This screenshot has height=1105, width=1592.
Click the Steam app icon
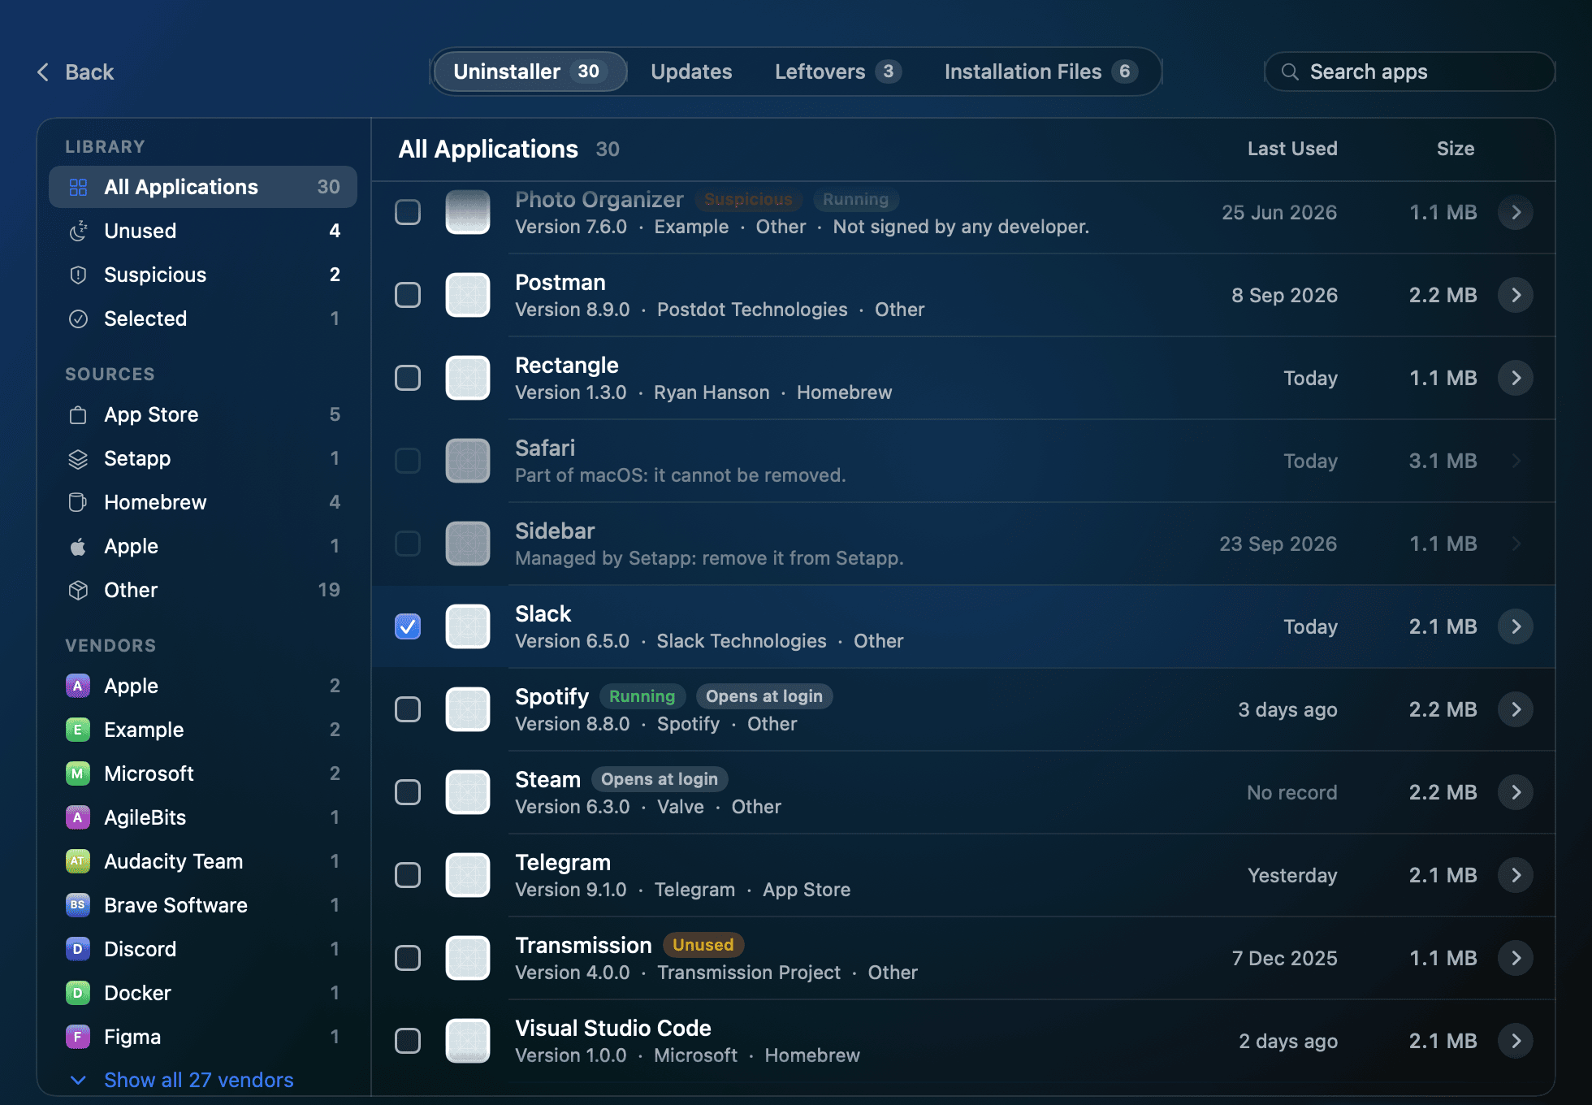[468, 792]
